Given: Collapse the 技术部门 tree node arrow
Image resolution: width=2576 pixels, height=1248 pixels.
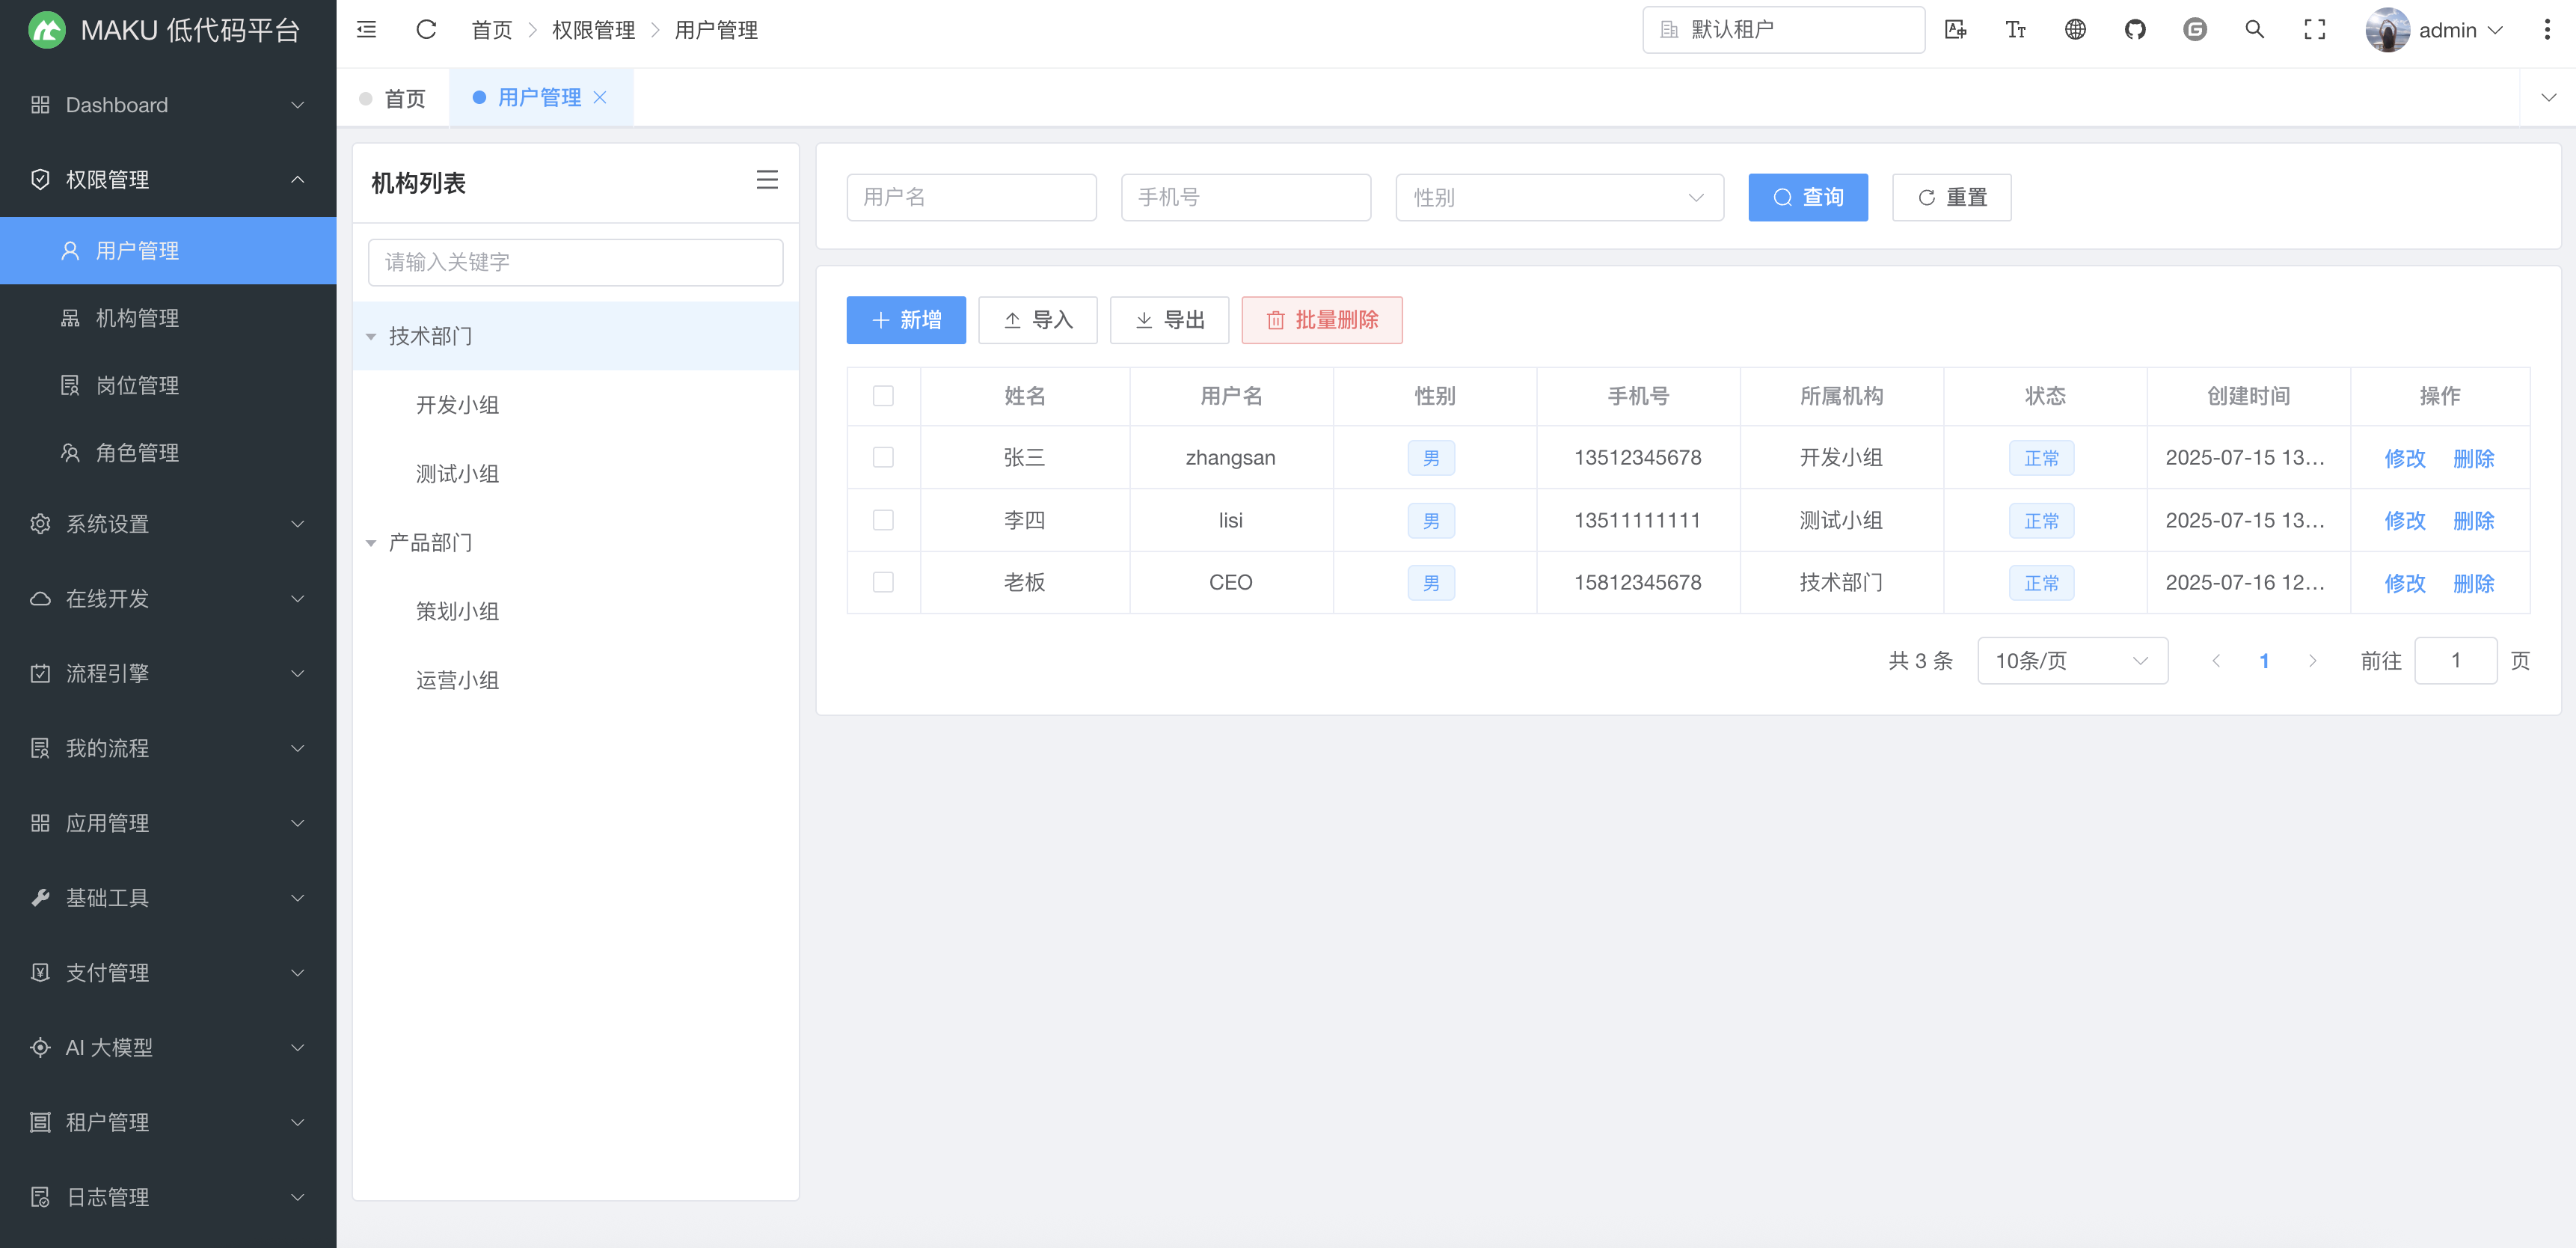Looking at the screenshot, I should (371, 337).
